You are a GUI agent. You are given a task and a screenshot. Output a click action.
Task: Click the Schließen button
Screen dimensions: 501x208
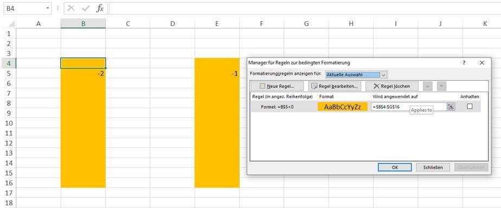[x=433, y=167]
